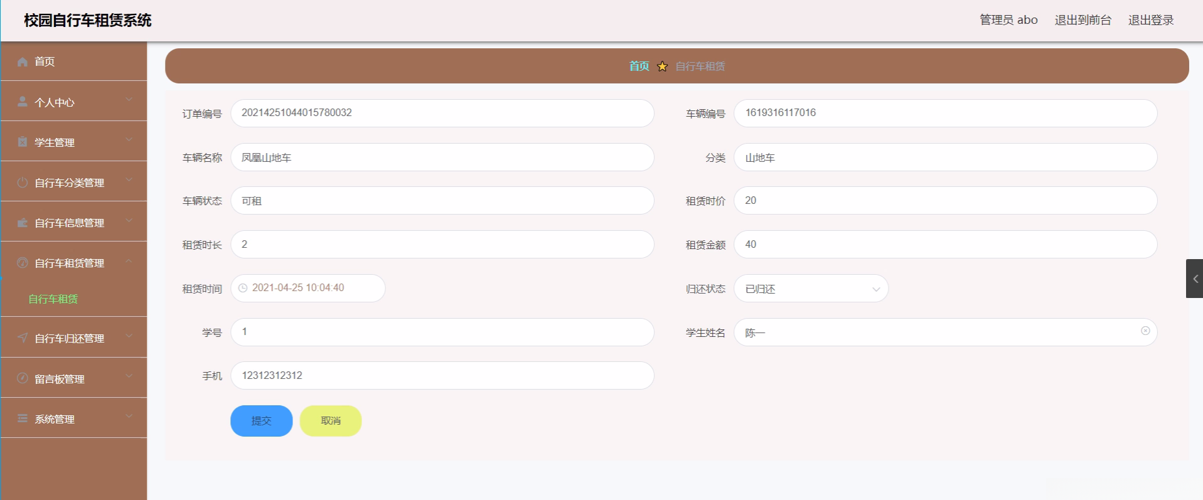
Task: Select the 自行车租赁 submenu item
Action: click(x=53, y=299)
